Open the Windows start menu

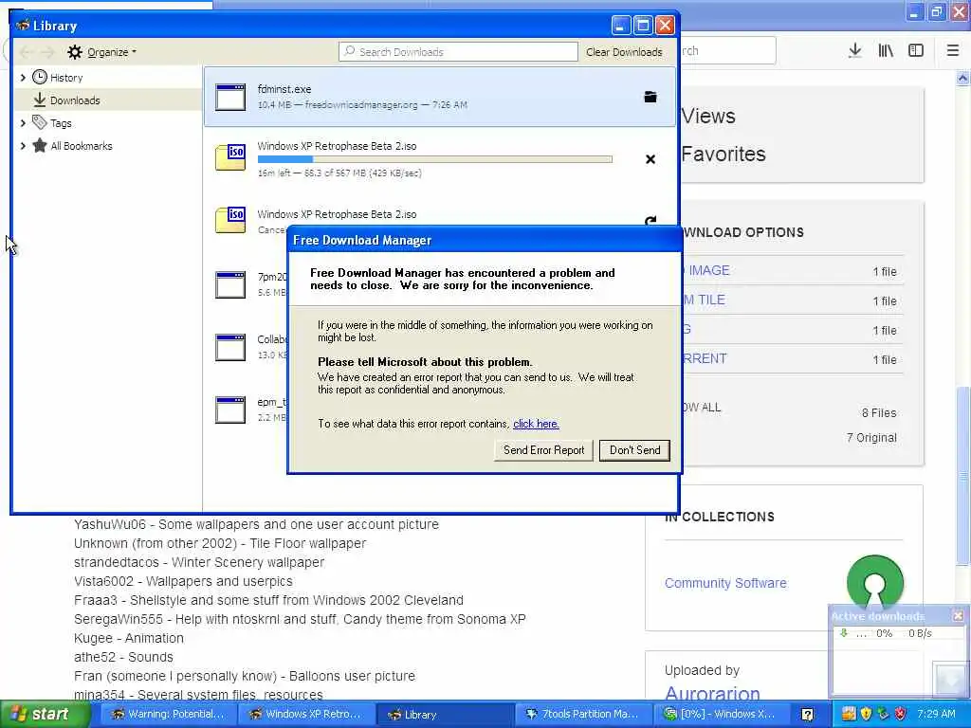45,715
